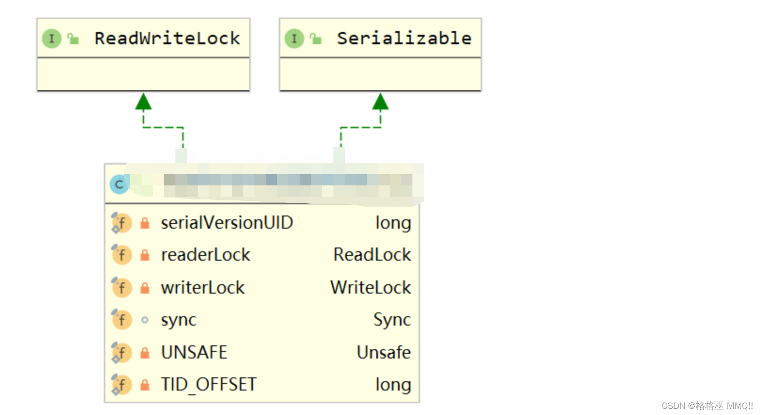Screen dimensions: 760x415
Task: Click the field icon for writerLock
Action: click(121, 287)
